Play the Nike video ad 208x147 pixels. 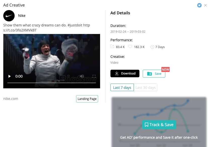[9, 76]
